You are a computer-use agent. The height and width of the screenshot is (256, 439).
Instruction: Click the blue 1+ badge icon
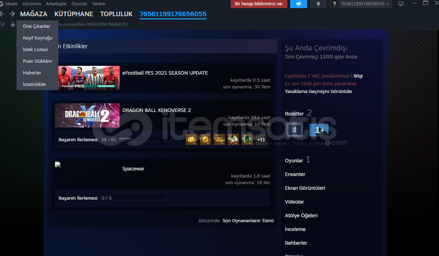[319, 130]
